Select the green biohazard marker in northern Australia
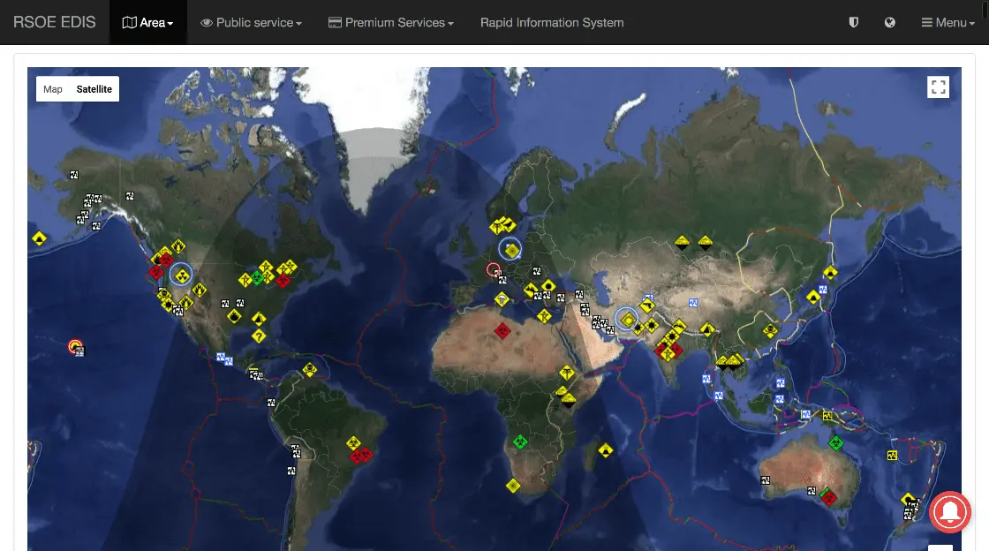989x551 pixels. [x=835, y=442]
